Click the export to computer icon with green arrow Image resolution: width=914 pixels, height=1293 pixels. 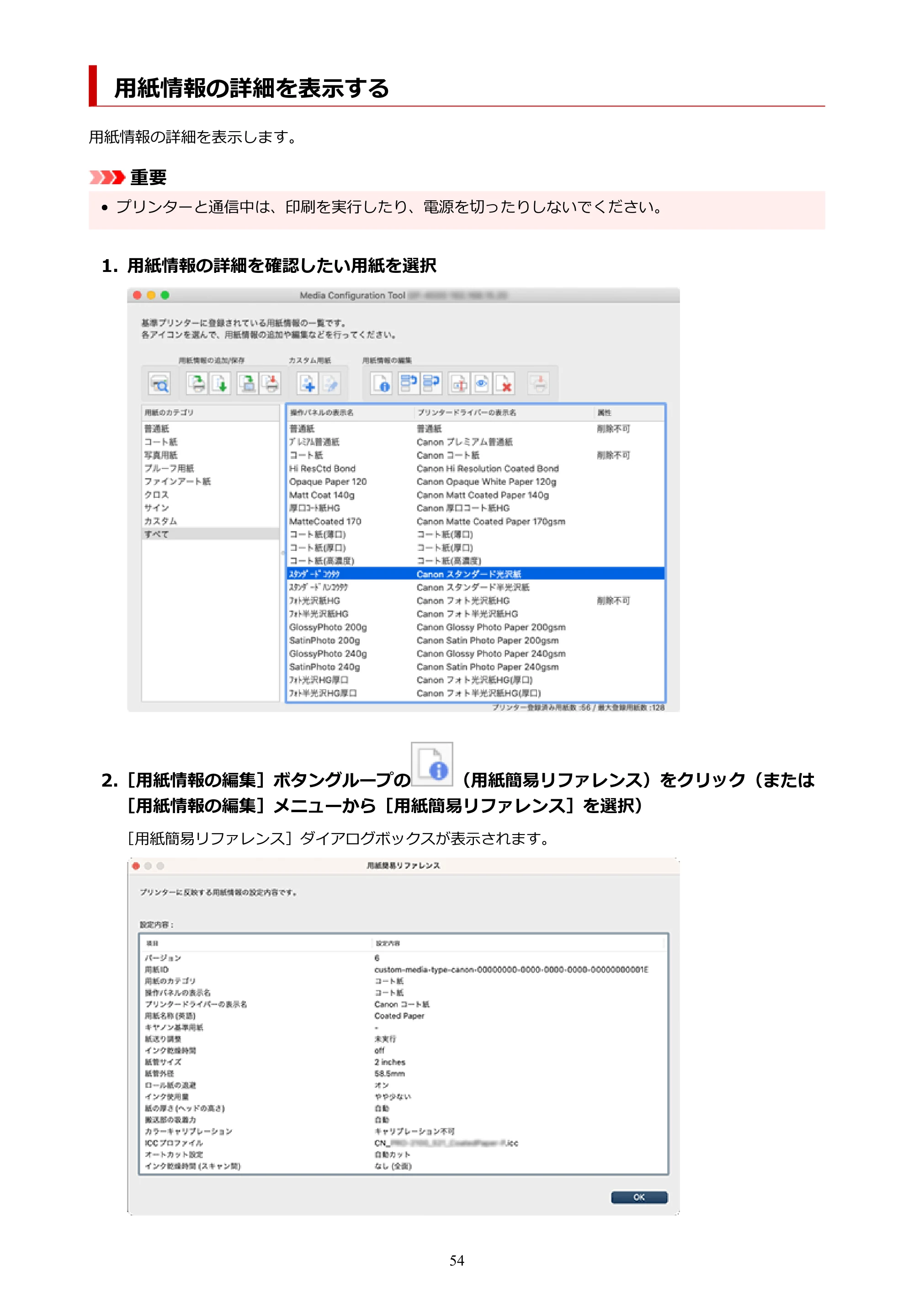[247, 383]
